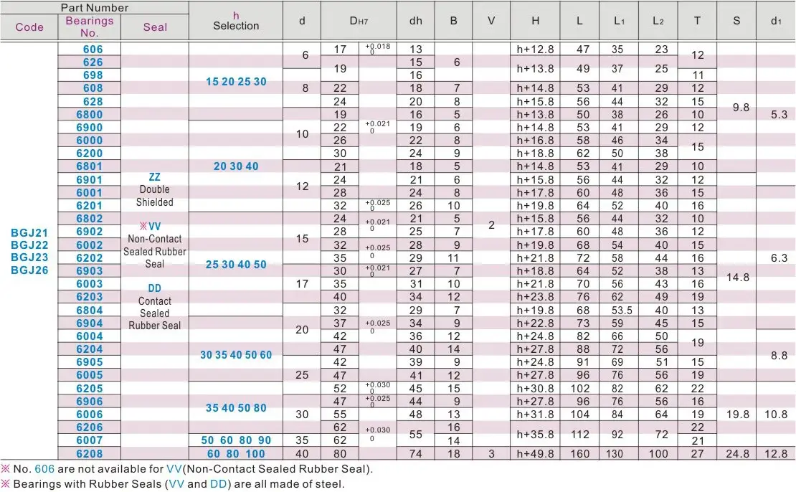Click the "Seal" column header
Image resolution: width=796 pixels, height=492 pixels.
point(154,27)
